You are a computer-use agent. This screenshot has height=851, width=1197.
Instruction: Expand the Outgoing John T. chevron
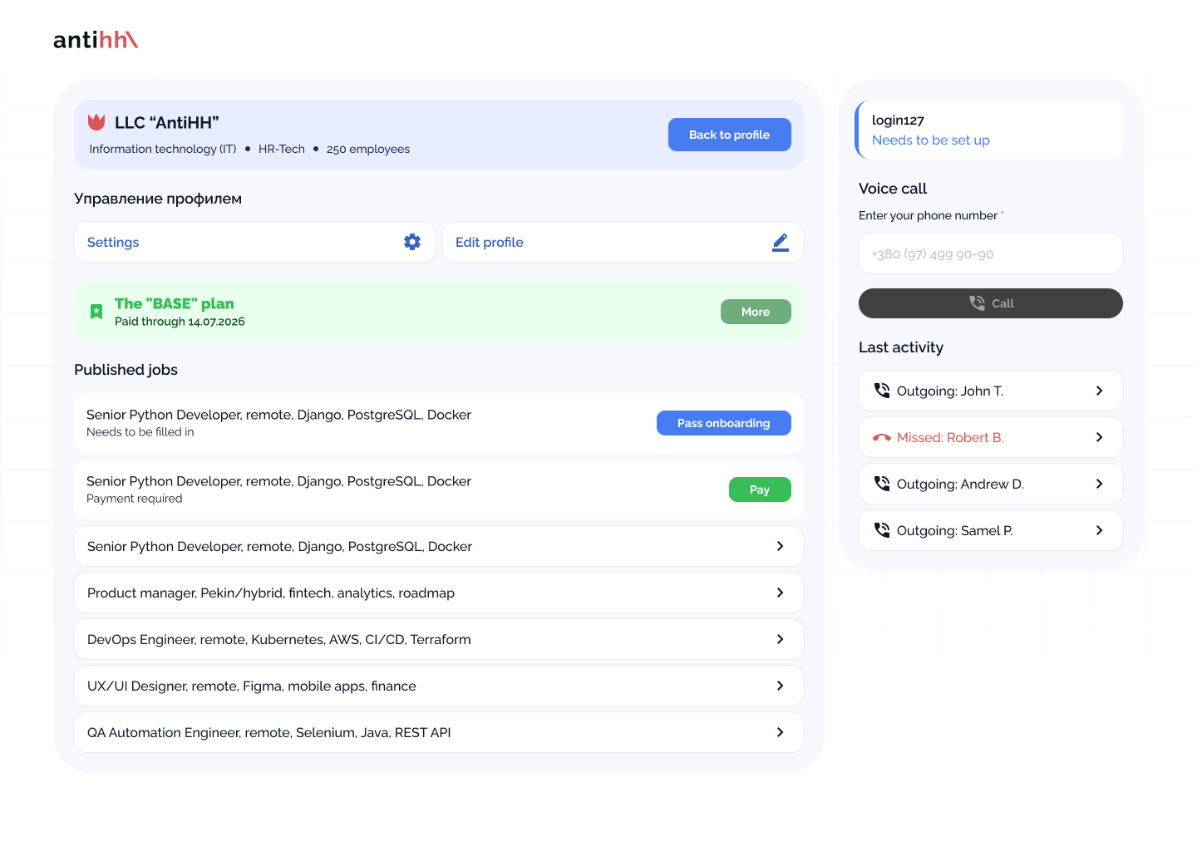1099,391
